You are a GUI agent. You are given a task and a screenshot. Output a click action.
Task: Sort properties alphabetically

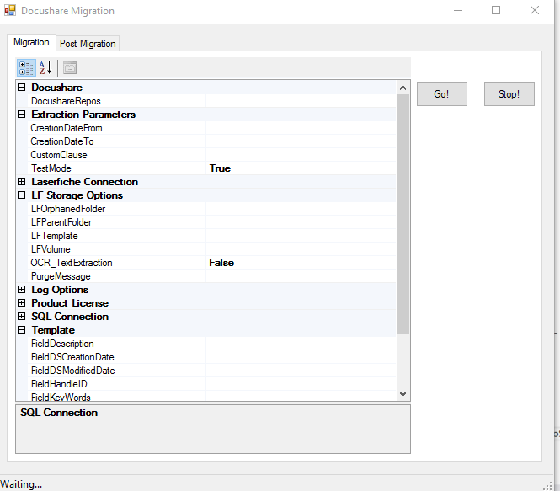(45, 68)
